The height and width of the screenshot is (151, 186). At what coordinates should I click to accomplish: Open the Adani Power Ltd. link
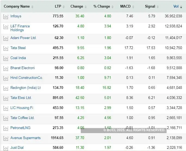[23, 38]
